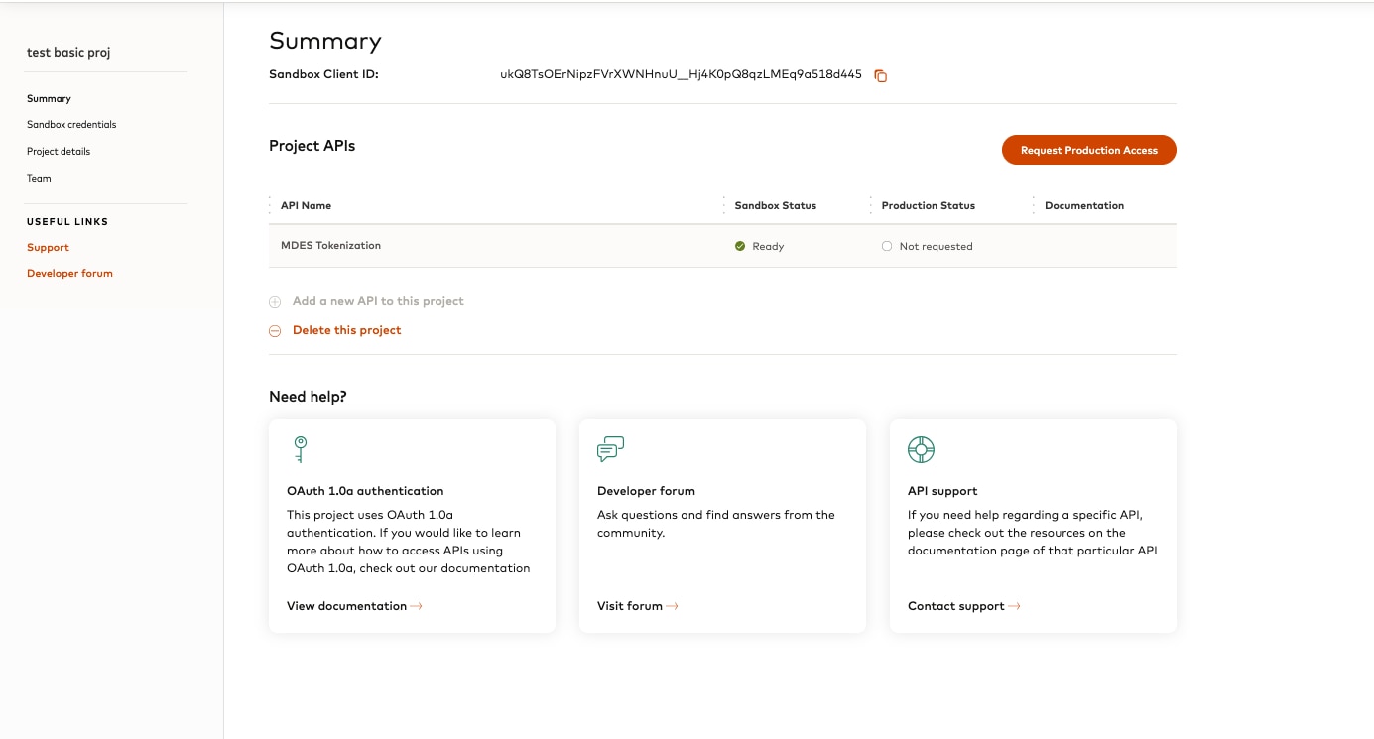Go to Sandbox credentials section
This screenshot has width=1374, height=739.
71,125
